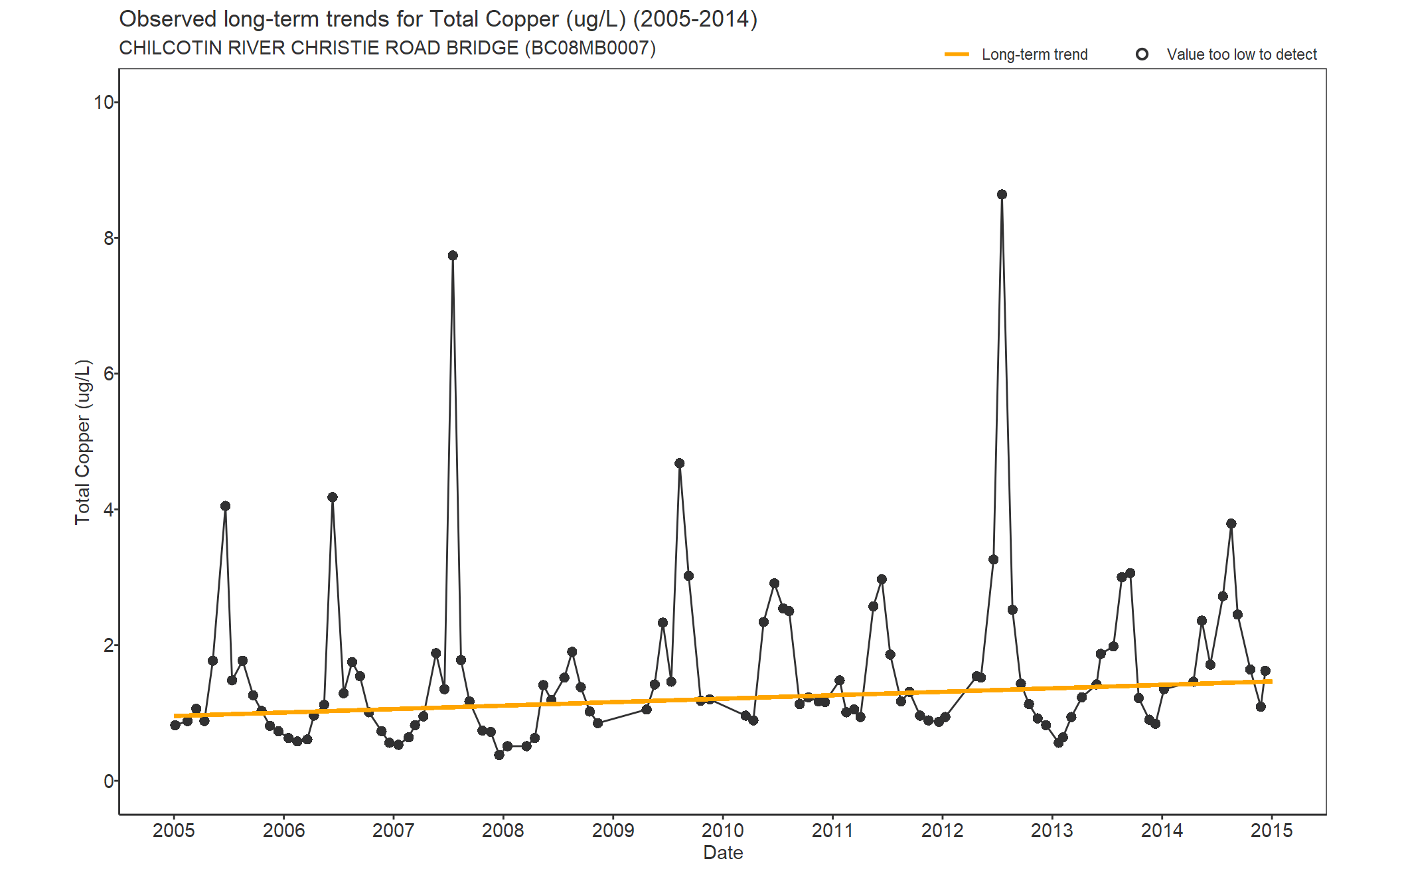
Task: Click the y-axis title 'Total Copper (ug/L)'
Action: [82, 442]
